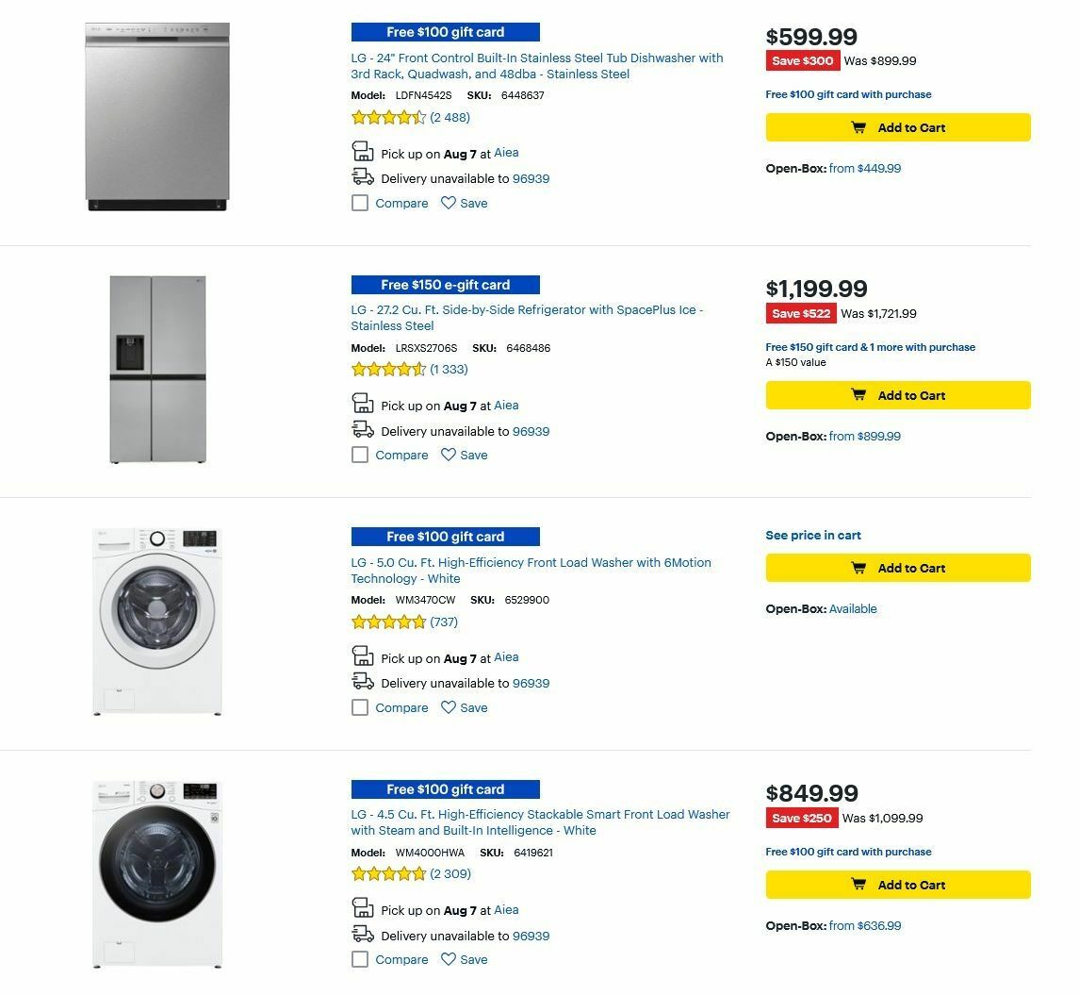Viewport: 1079px width, 995px height.
Task: Open the LG 27.2 Cu. Ft. refrigerator product page
Action: [x=526, y=318]
